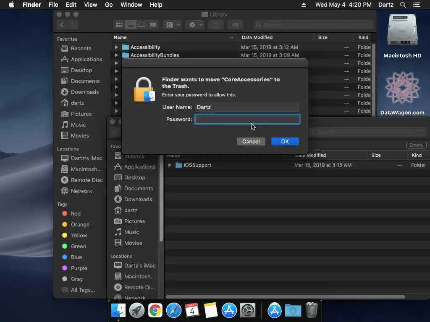Click the User Name field showing Dartz
The image size is (430, 322).
point(247,107)
